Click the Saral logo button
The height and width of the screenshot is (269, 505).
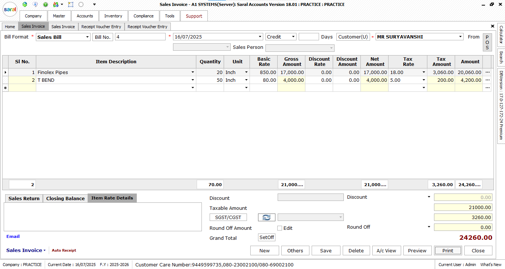(10, 10)
